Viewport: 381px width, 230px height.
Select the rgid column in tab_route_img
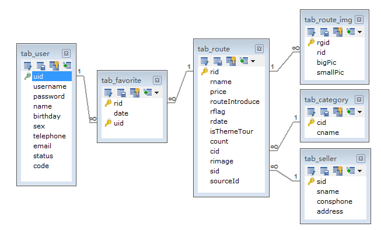pyautogui.click(x=323, y=43)
